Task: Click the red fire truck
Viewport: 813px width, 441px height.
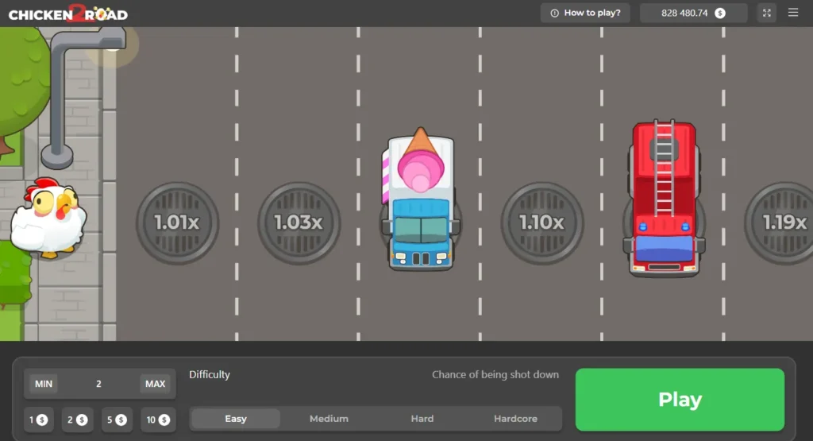Action: (x=665, y=199)
